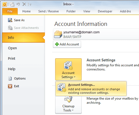Click the red Exit icon
The width and height of the screenshot is (139, 115).
(x=10, y=86)
